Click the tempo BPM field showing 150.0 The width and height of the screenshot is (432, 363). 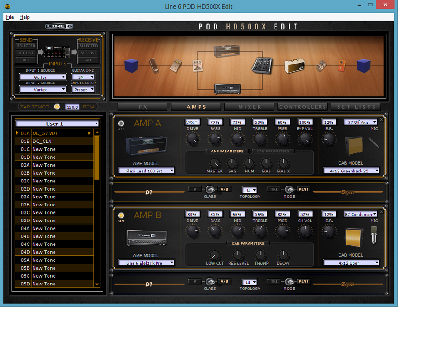point(72,107)
